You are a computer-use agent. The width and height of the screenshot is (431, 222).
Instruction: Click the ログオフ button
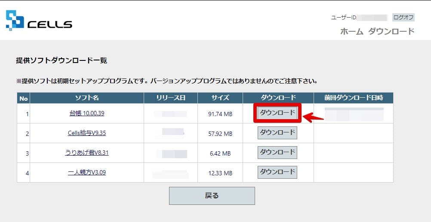tap(403, 17)
